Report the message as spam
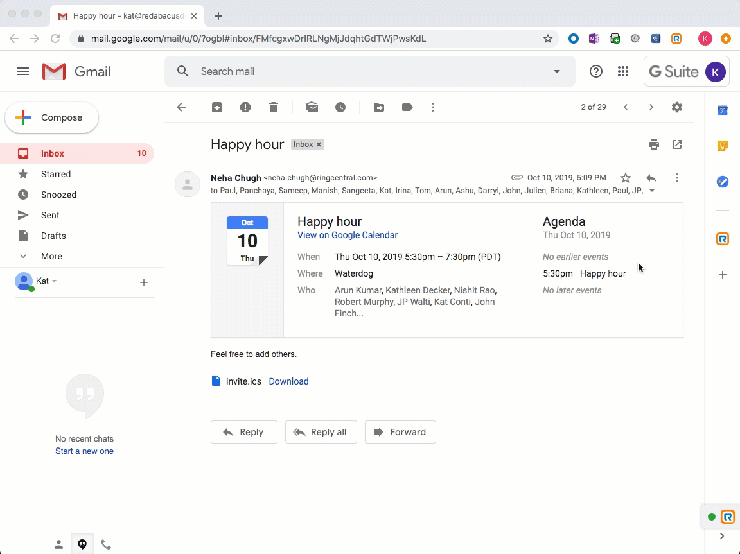The width and height of the screenshot is (740, 554). point(245,107)
